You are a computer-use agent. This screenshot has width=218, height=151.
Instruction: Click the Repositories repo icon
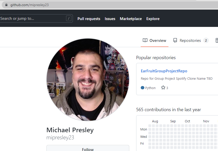[x=175, y=40]
